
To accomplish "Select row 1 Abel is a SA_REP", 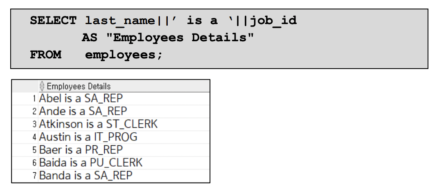I will click(124, 98).
